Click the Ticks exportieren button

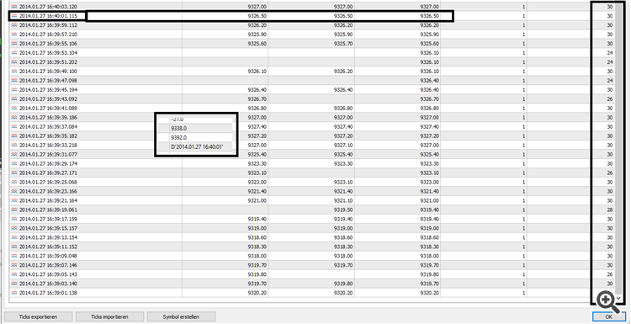(38, 316)
